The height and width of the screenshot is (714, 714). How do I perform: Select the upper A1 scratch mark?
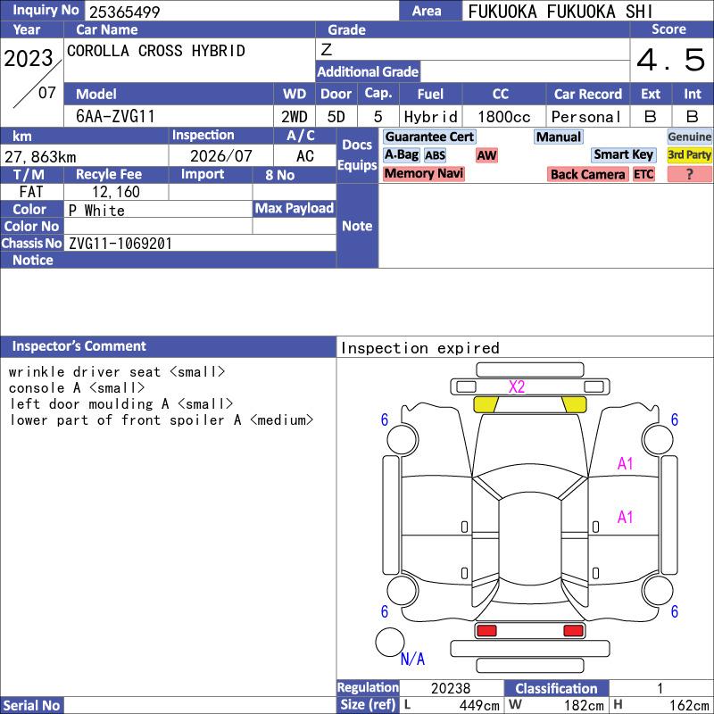coord(625,463)
